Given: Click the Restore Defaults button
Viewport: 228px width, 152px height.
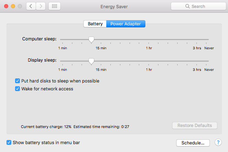Looking at the screenshot, I should tap(195, 125).
